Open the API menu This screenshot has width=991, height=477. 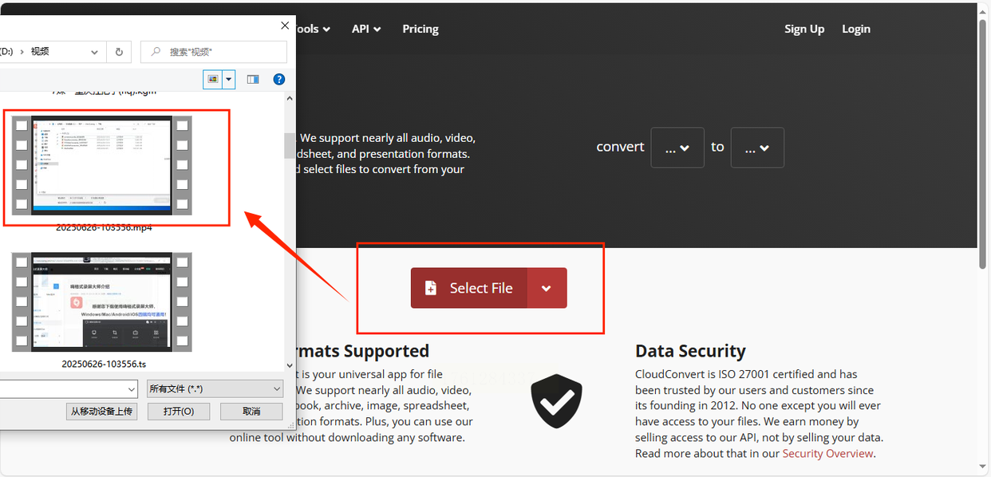coord(366,29)
